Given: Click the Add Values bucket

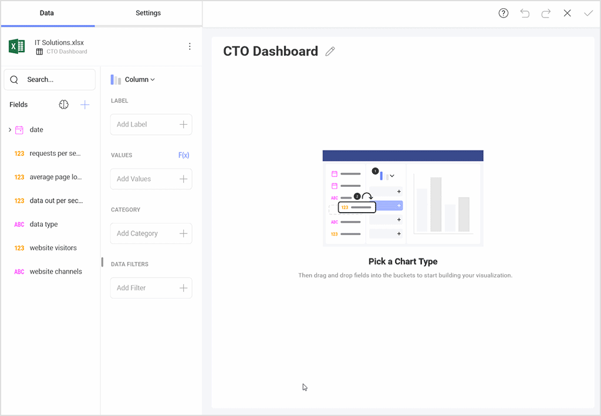Looking at the screenshot, I should [151, 179].
